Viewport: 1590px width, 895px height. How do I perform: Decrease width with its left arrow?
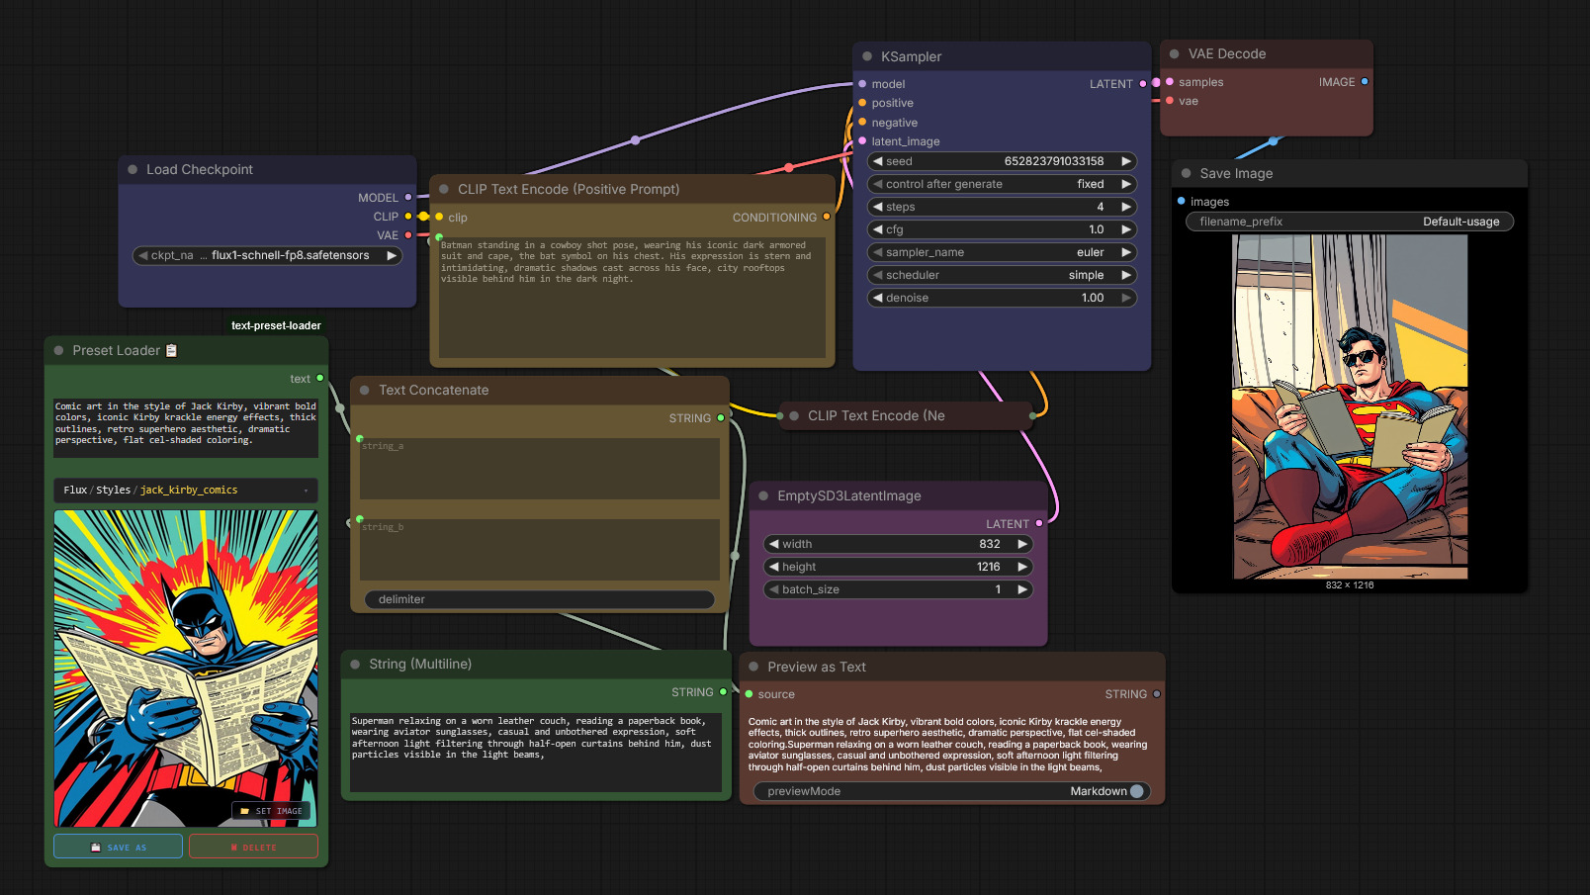click(x=774, y=544)
